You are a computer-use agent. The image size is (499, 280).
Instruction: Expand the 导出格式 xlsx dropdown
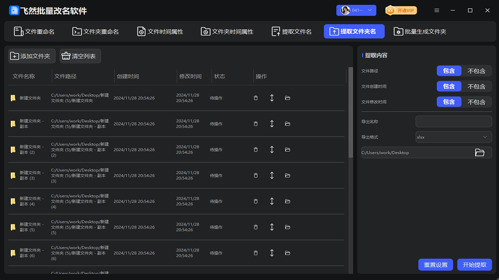[x=453, y=137]
